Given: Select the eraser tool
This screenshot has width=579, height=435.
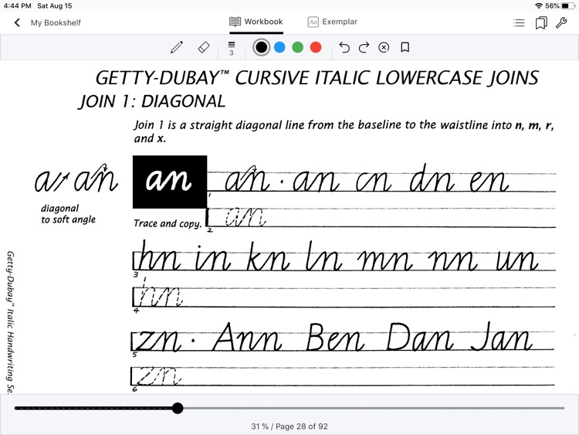Looking at the screenshot, I should pyautogui.click(x=204, y=47).
